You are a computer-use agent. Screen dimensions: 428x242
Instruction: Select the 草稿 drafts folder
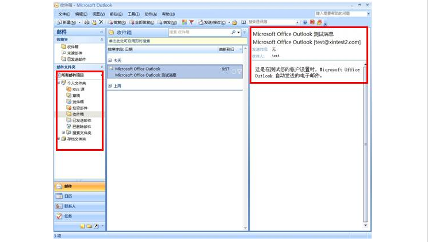[x=74, y=96]
